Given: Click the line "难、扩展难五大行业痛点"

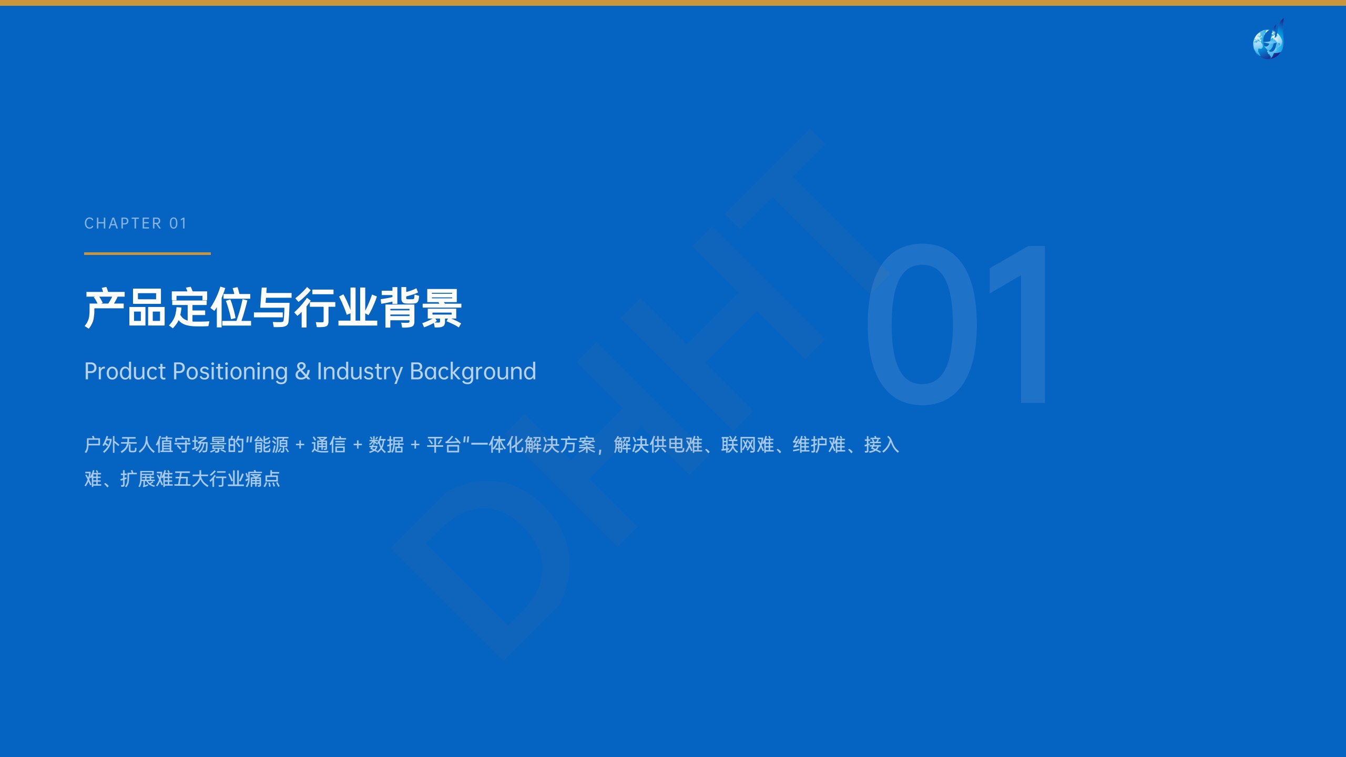Looking at the screenshot, I should [x=182, y=479].
